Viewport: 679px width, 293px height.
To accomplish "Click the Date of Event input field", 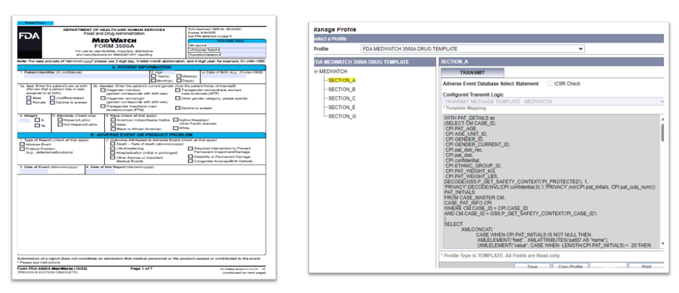I will [33, 171].
